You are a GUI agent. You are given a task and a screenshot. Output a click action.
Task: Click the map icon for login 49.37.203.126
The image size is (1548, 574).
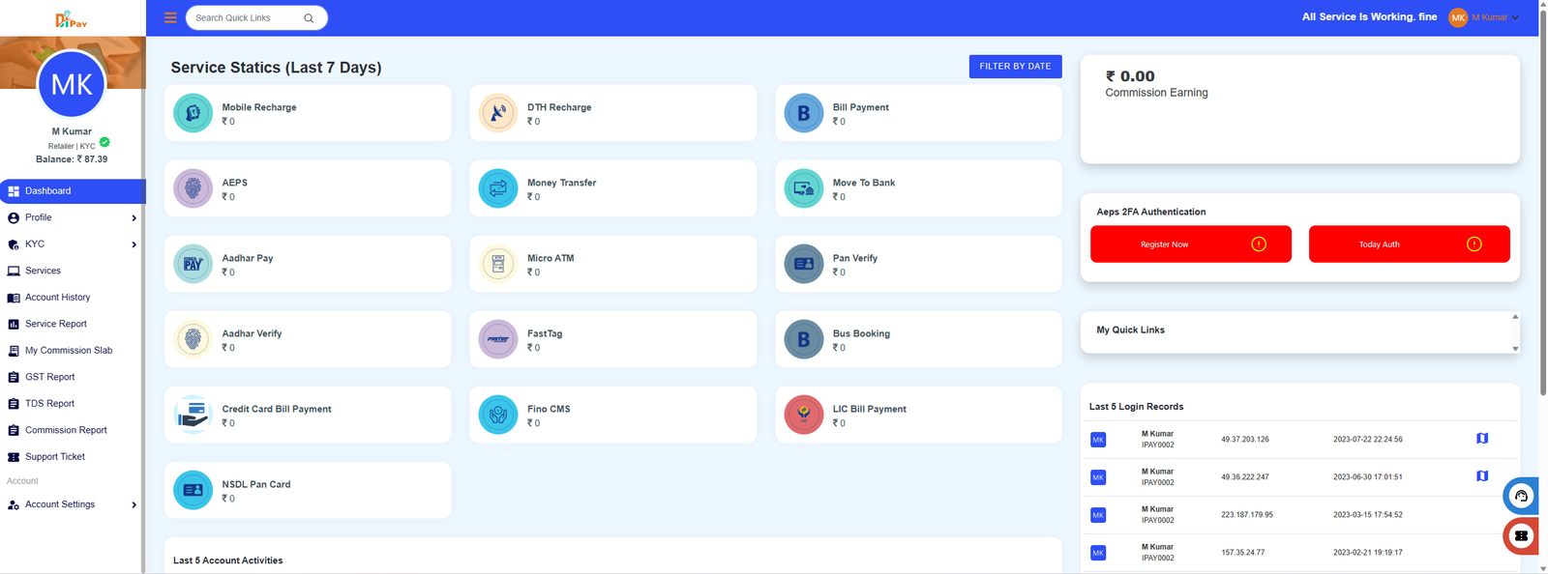(x=1481, y=439)
